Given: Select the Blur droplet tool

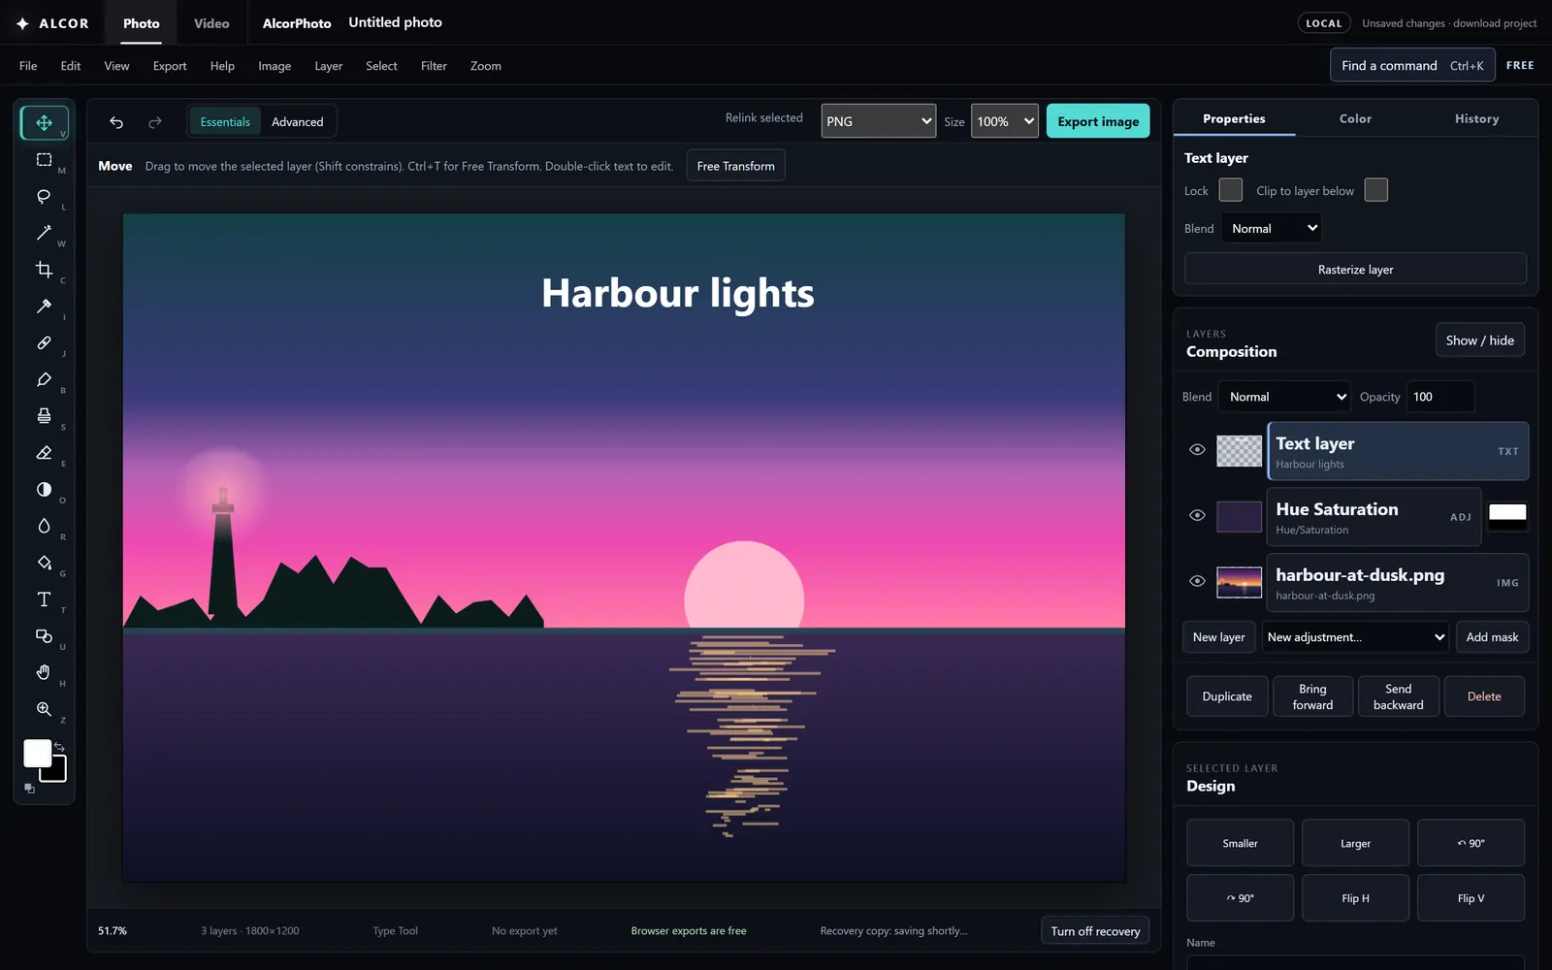Looking at the screenshot, I should point(45,526).
